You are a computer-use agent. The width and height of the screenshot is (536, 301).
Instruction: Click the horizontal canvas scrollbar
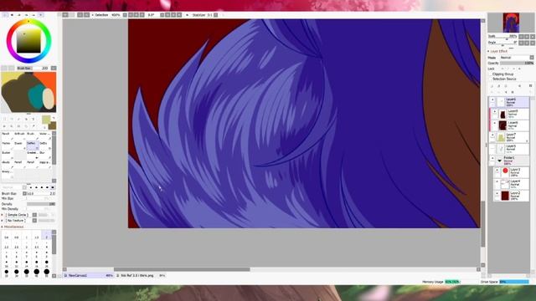click(182, 269)
